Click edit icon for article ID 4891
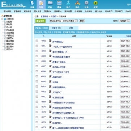 (x=50, y=46)
